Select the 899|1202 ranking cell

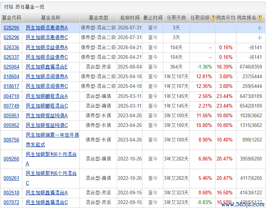click(252, 140)
